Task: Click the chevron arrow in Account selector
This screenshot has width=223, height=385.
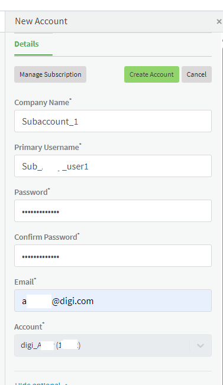Action: point(201,345)
